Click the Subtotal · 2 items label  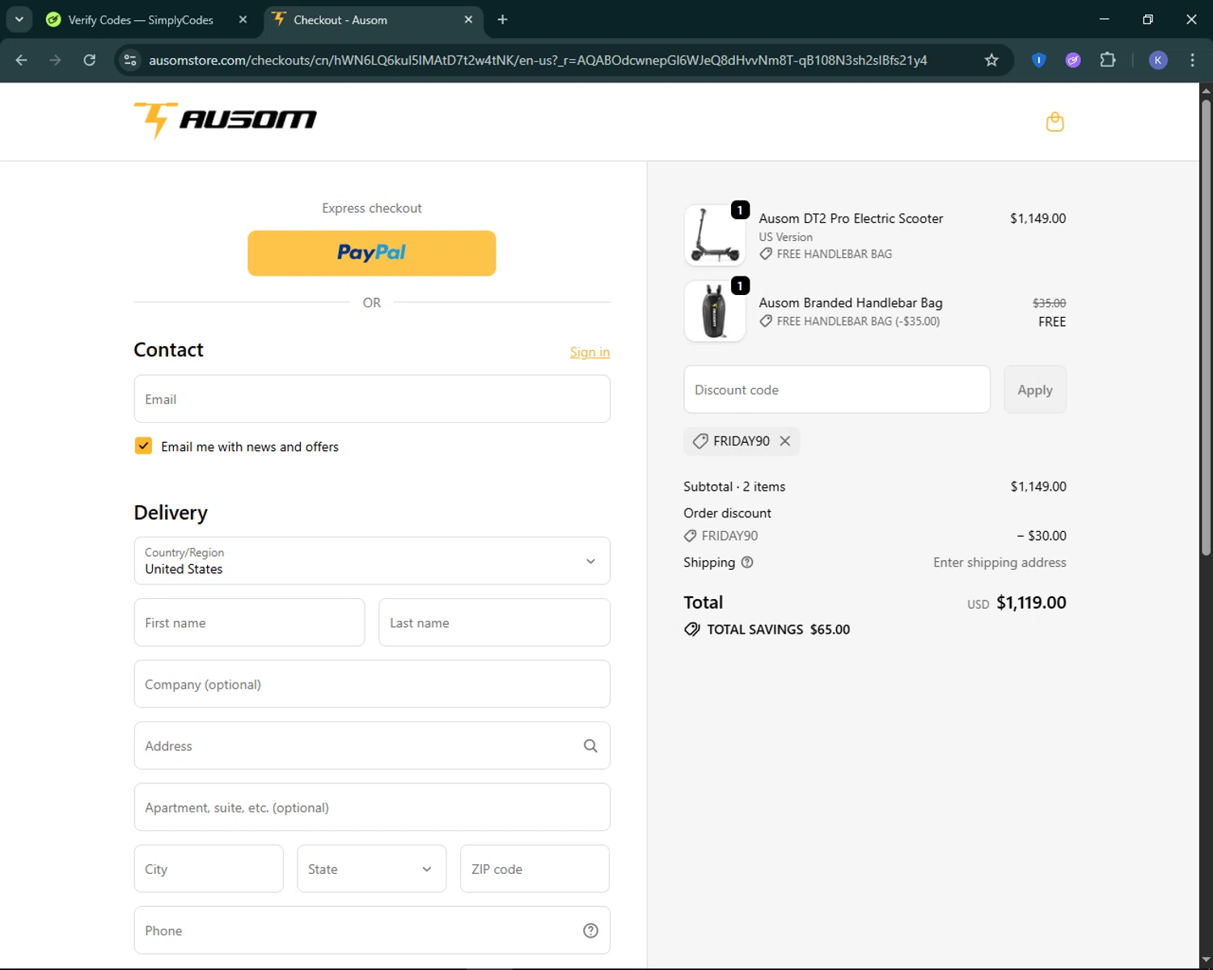[x=734, y=487]
